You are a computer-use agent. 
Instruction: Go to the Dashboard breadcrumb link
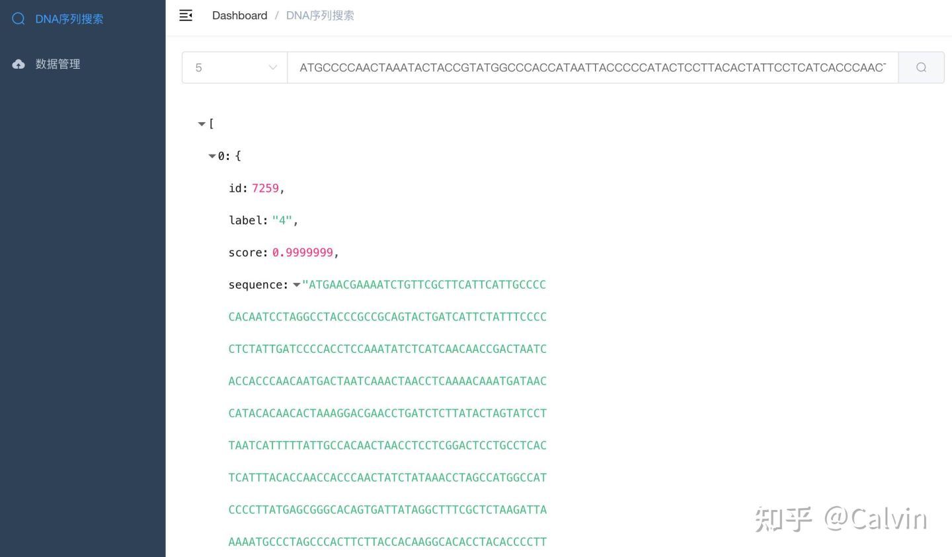click(x=239, y=15)
